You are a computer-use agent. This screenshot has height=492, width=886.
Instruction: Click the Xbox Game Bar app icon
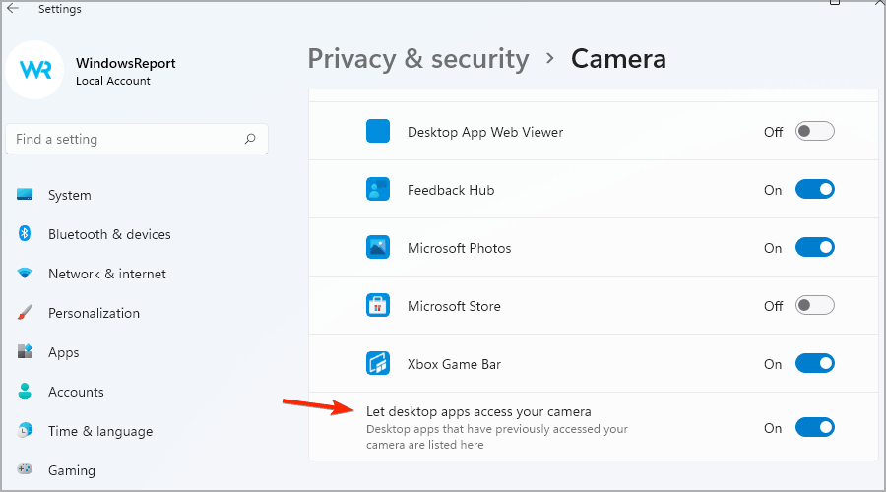377,364
